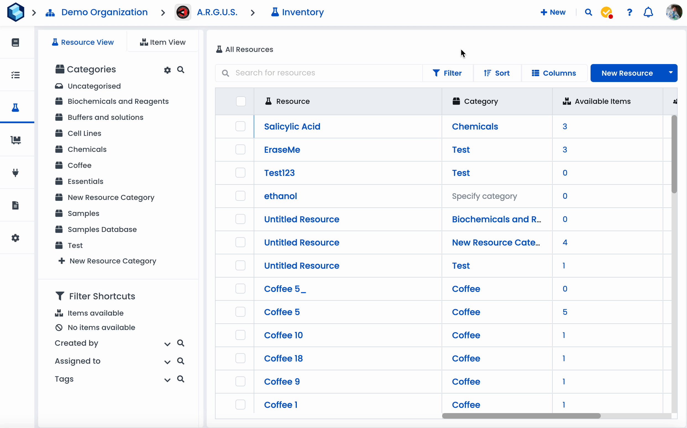Toggle the select-all header checkbox
687x428 pixels.
pos(241,101)
